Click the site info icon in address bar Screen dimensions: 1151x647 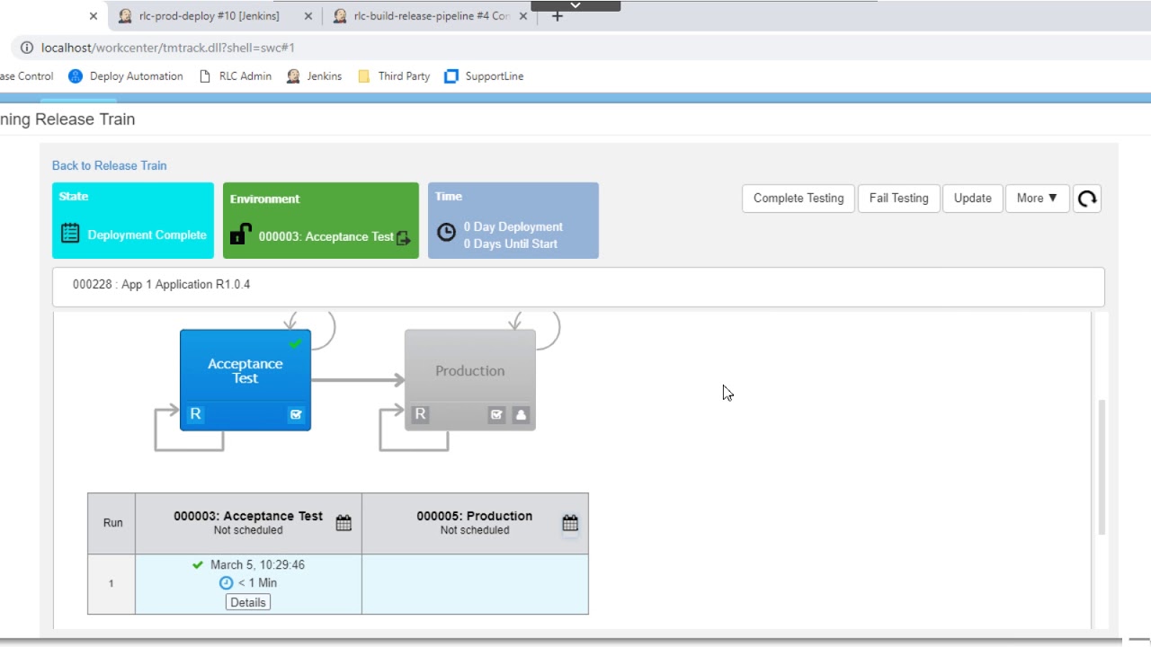point(27,48)
